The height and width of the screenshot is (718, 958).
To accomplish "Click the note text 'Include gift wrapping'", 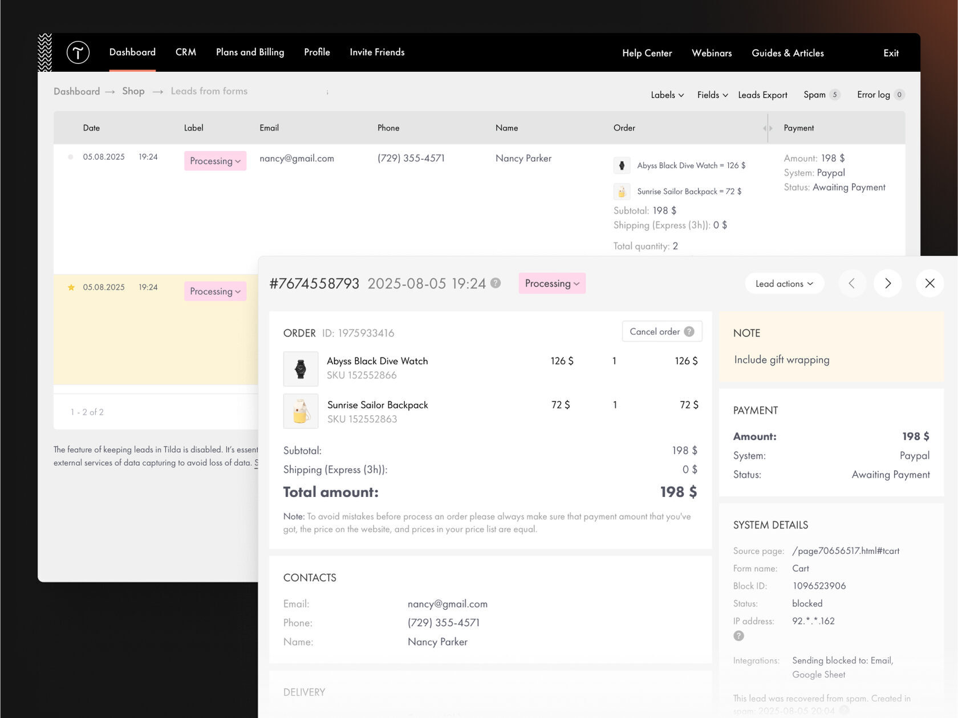I will (x=782, y=360).
